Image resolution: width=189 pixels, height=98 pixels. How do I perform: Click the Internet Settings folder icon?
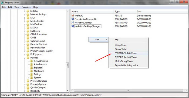pos(28,14)
